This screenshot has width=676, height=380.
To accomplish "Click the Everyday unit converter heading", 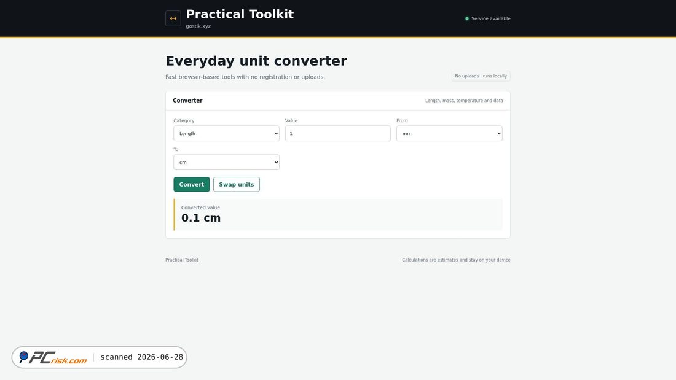I will click(x=256, y=61).
